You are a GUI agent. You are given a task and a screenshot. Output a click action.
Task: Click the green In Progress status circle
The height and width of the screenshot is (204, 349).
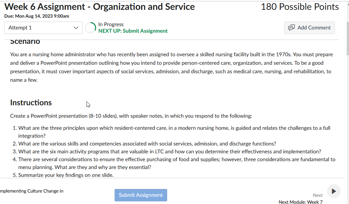tap(90, 27)
